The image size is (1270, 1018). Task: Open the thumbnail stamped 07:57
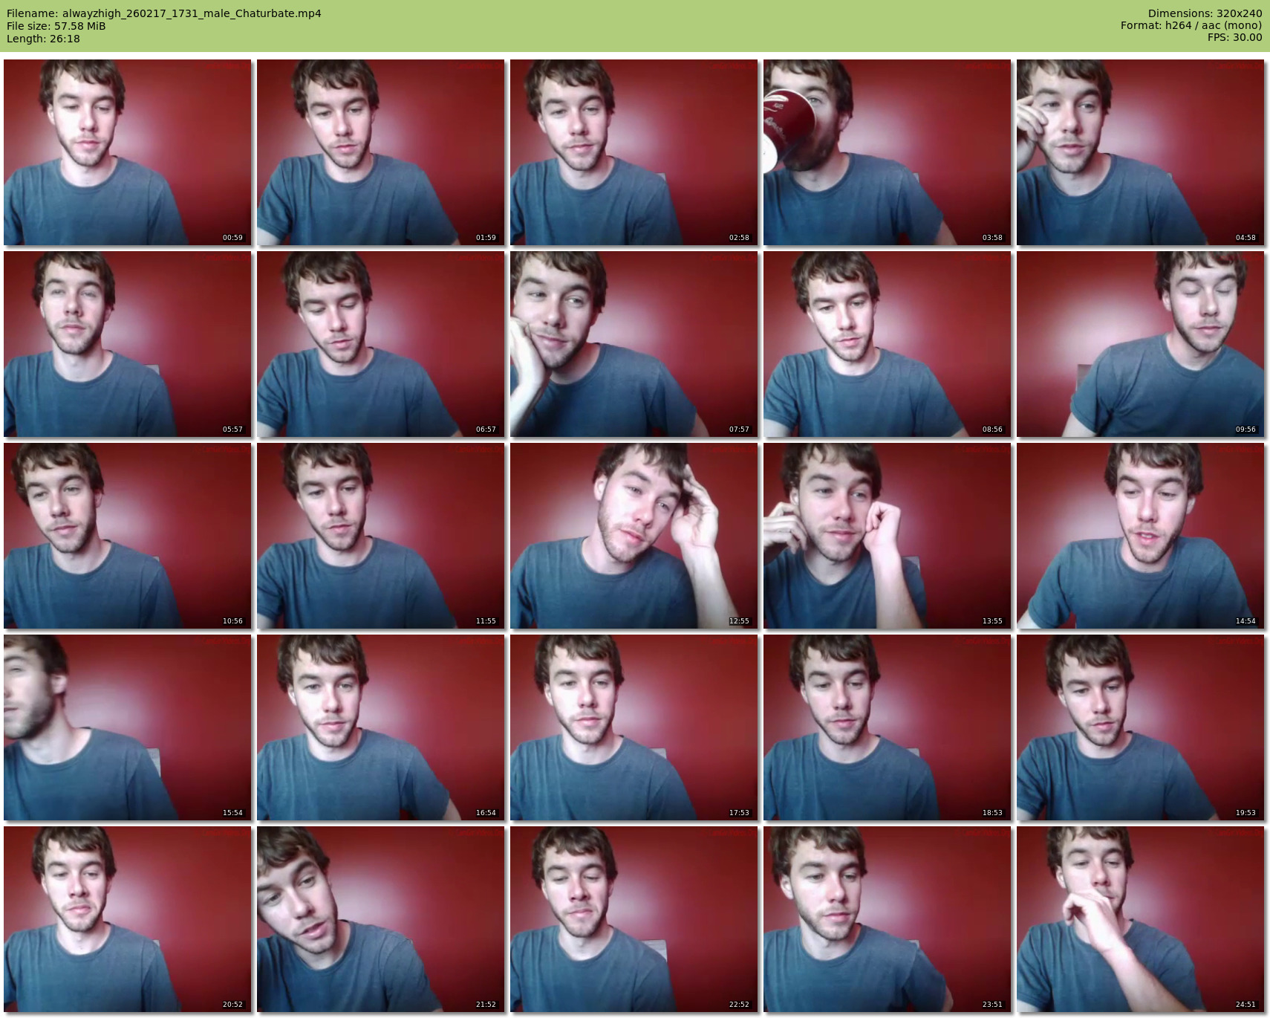[634, 344]
